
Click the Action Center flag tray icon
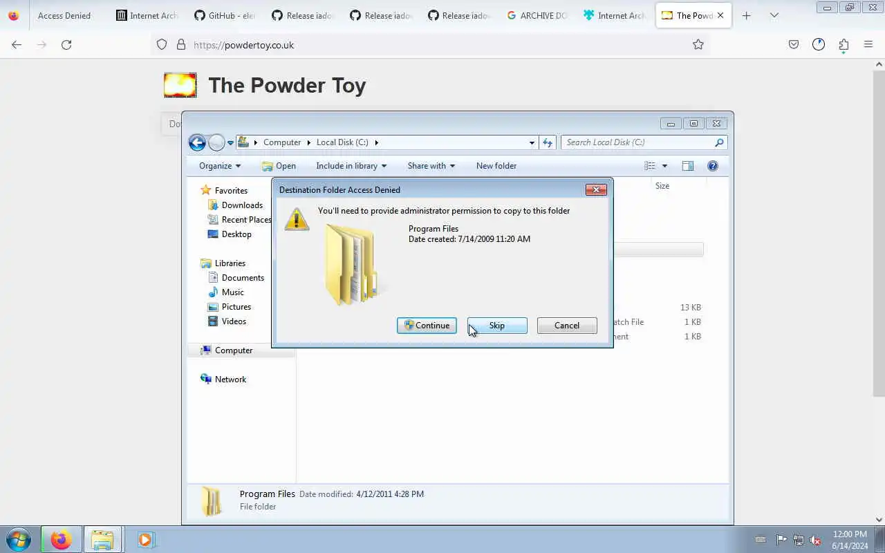pos(781,540)
